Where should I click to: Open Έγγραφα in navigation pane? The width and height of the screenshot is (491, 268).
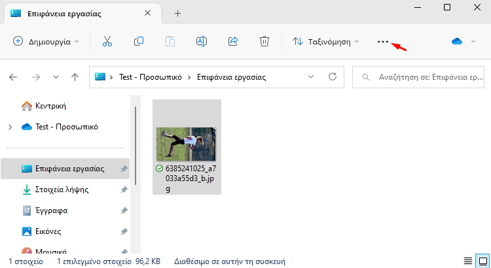click(x=51, y=210)
